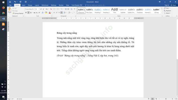Toggle Show/Hide paragraph marks

[x=75, y=9]
